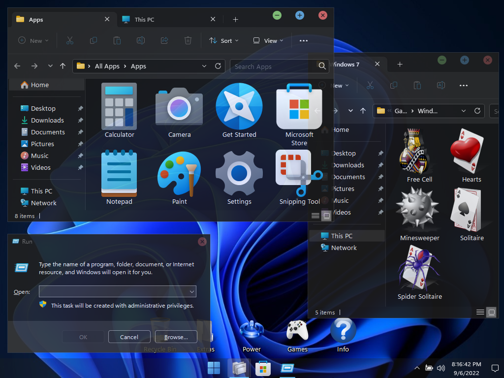Click Browse in the Run dialog
Screen dimensions: 504x378
(x=176, y=337)
